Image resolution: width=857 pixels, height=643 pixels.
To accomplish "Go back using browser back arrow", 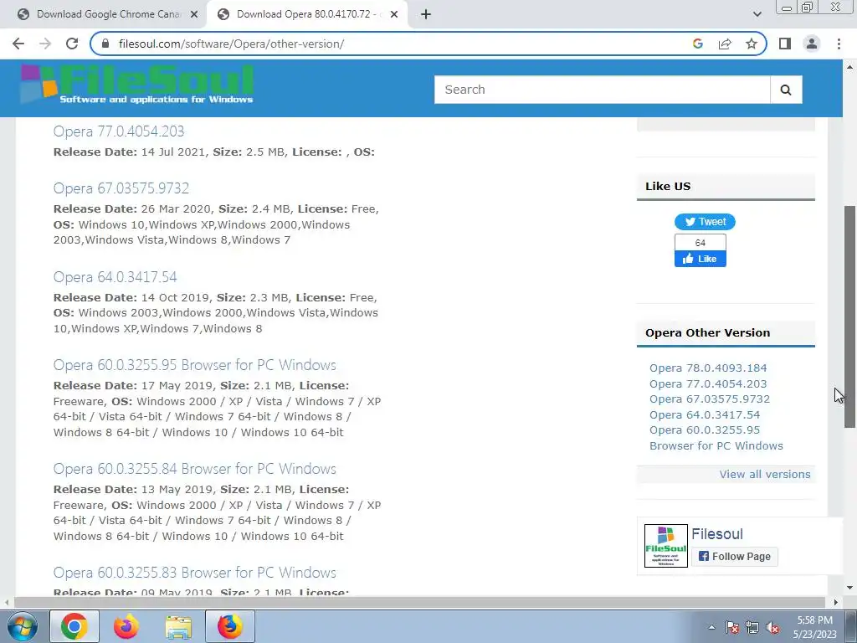I will click(x=18, y=44).
